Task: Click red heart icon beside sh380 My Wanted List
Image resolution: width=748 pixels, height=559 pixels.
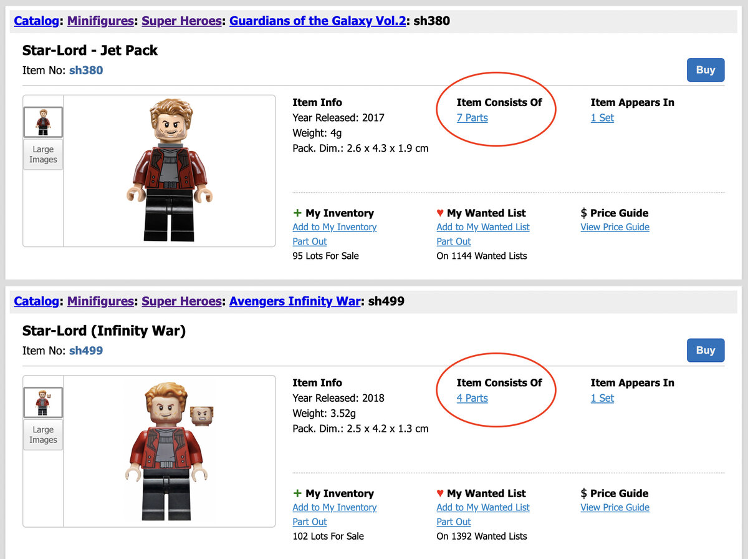Action: coord(440,213)
